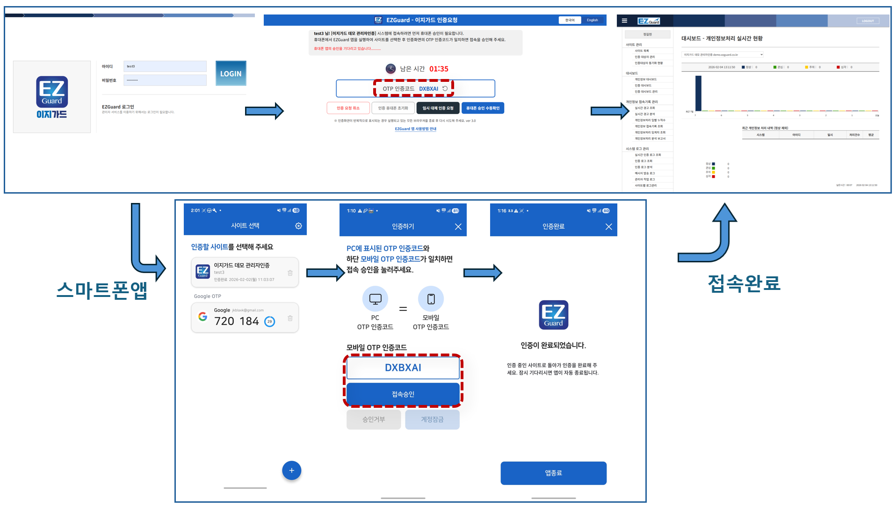Close the 인증하기 screen with X
Viewport: 896px width, 506px height.
458,227
